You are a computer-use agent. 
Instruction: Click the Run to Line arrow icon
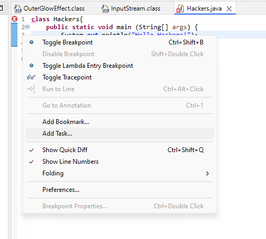click(31, 89)
